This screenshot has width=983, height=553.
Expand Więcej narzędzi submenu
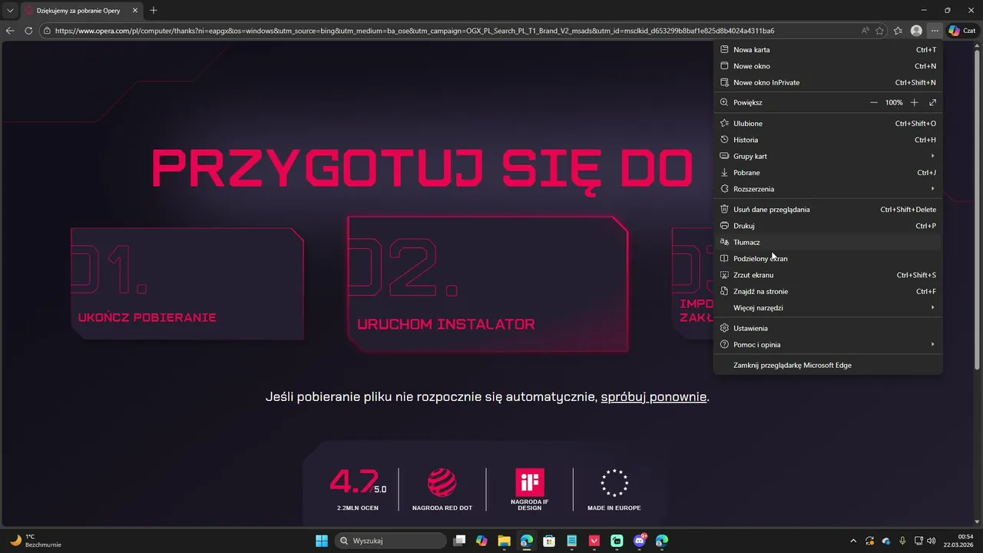click(x=828, y=307)
